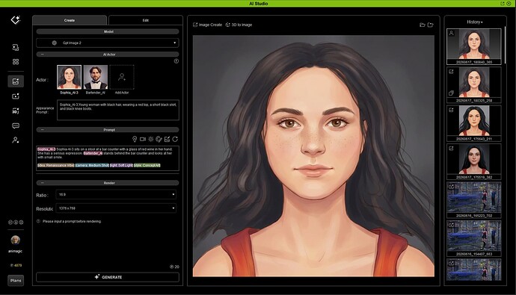Image resolution: width=516 pixels, height=295 pixels.
Task: Open the Plans button
Action: coord(16,281)
